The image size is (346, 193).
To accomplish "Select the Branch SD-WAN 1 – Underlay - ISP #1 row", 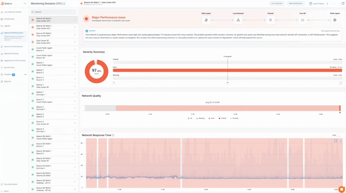I will 53,182.
